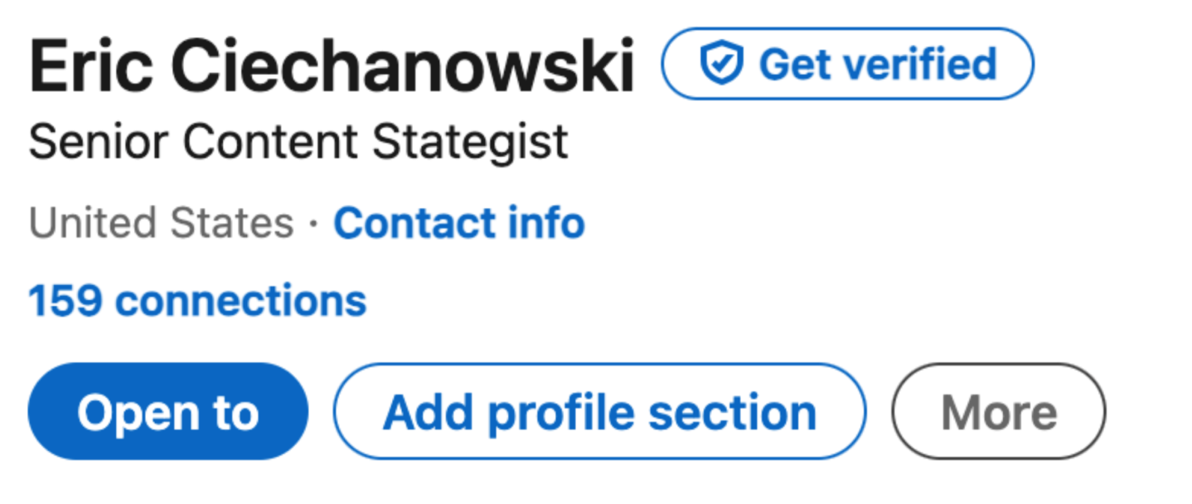Open the Contact info link
This screenshot has width=1192, height=504.
(x=458, y=223)
